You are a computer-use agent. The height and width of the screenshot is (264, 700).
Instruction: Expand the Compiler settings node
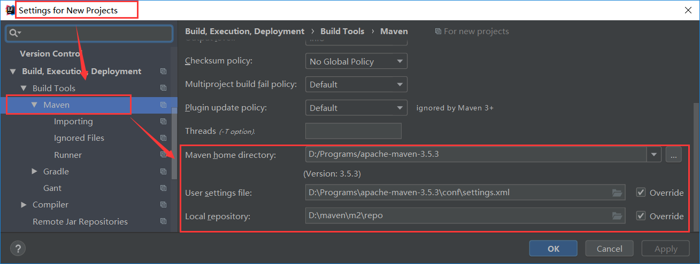[24, 205]
